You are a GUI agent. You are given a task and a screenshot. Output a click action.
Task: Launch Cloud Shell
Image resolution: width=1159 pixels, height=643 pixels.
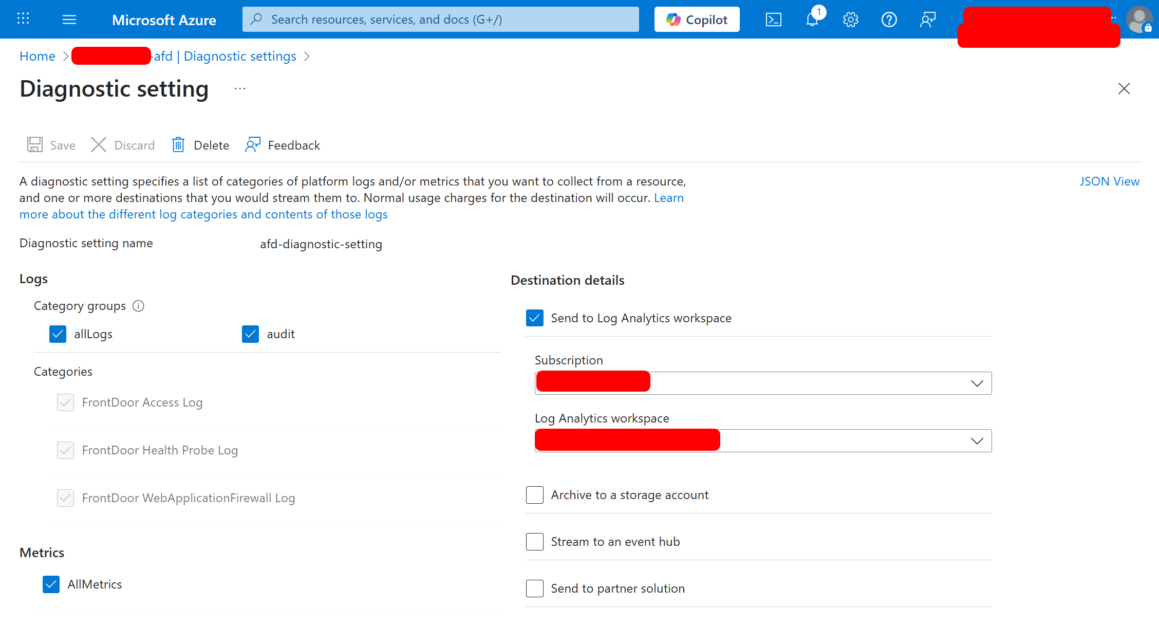(x=774, y=19)
